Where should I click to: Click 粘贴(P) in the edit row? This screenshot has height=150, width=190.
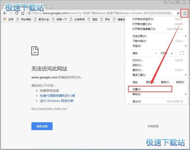click(180, 82)
